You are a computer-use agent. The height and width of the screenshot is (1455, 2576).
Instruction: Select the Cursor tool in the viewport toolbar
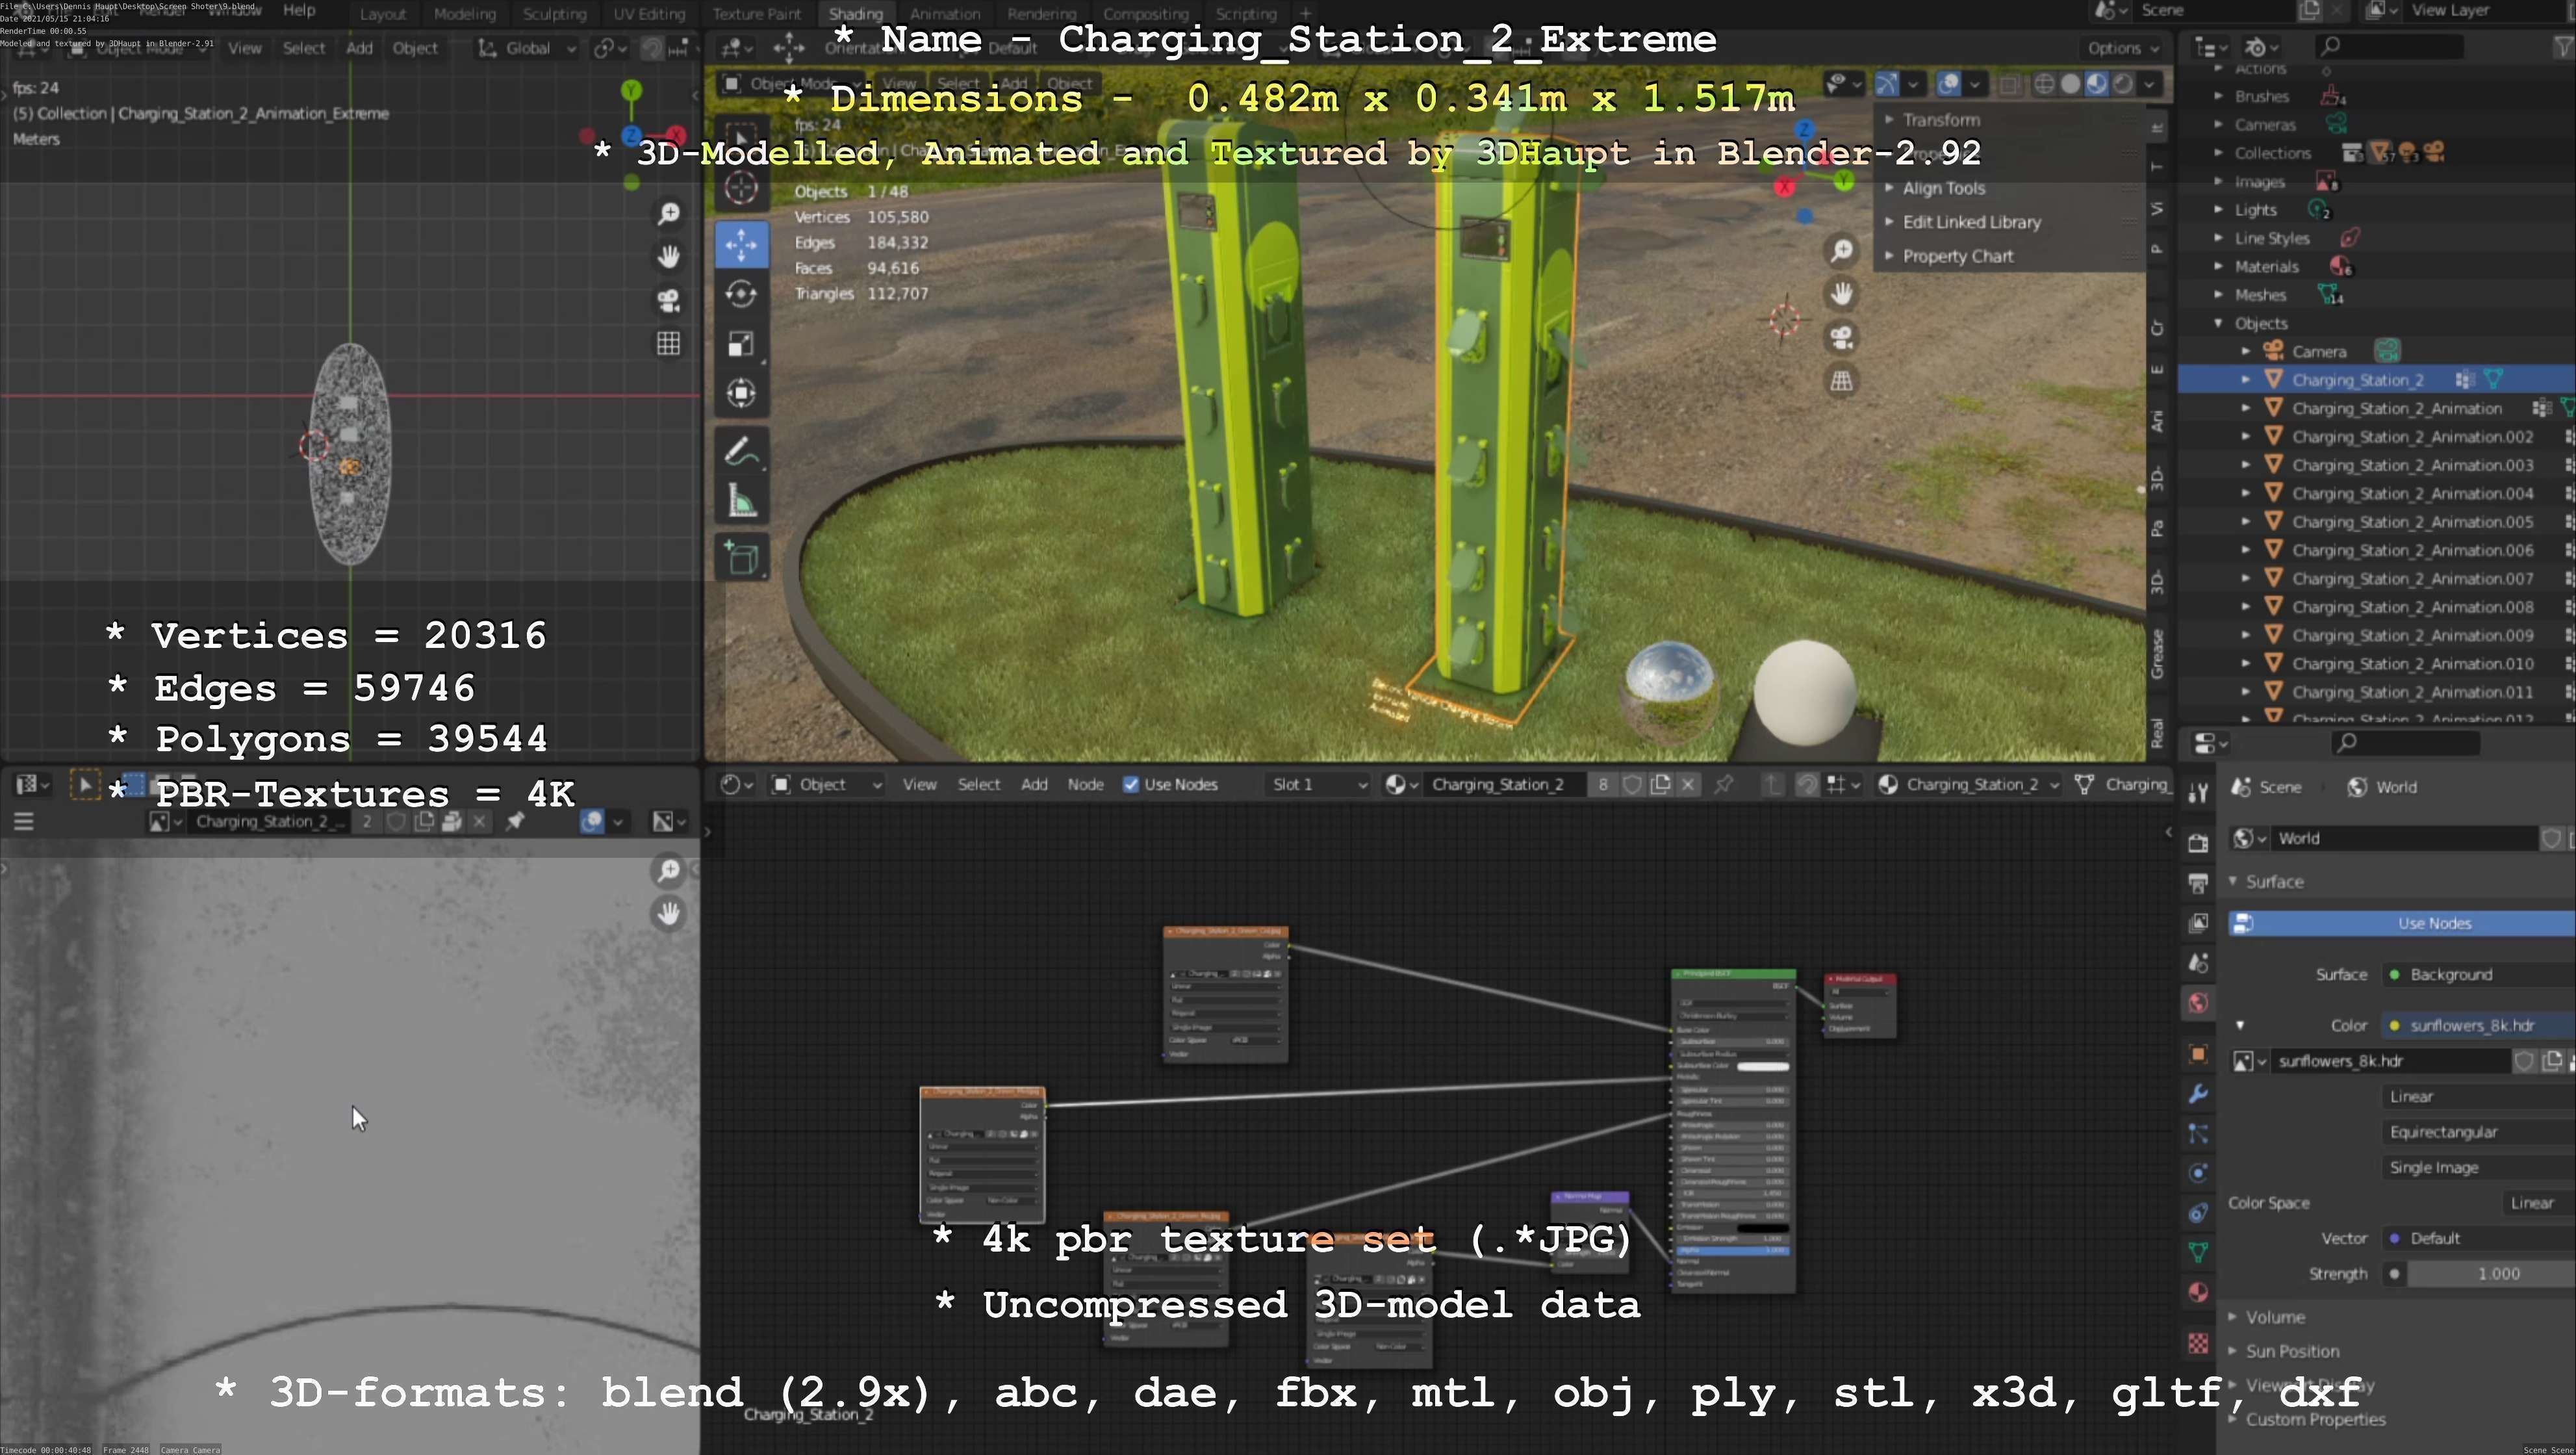pyautogui.click(x=742, y=188)
